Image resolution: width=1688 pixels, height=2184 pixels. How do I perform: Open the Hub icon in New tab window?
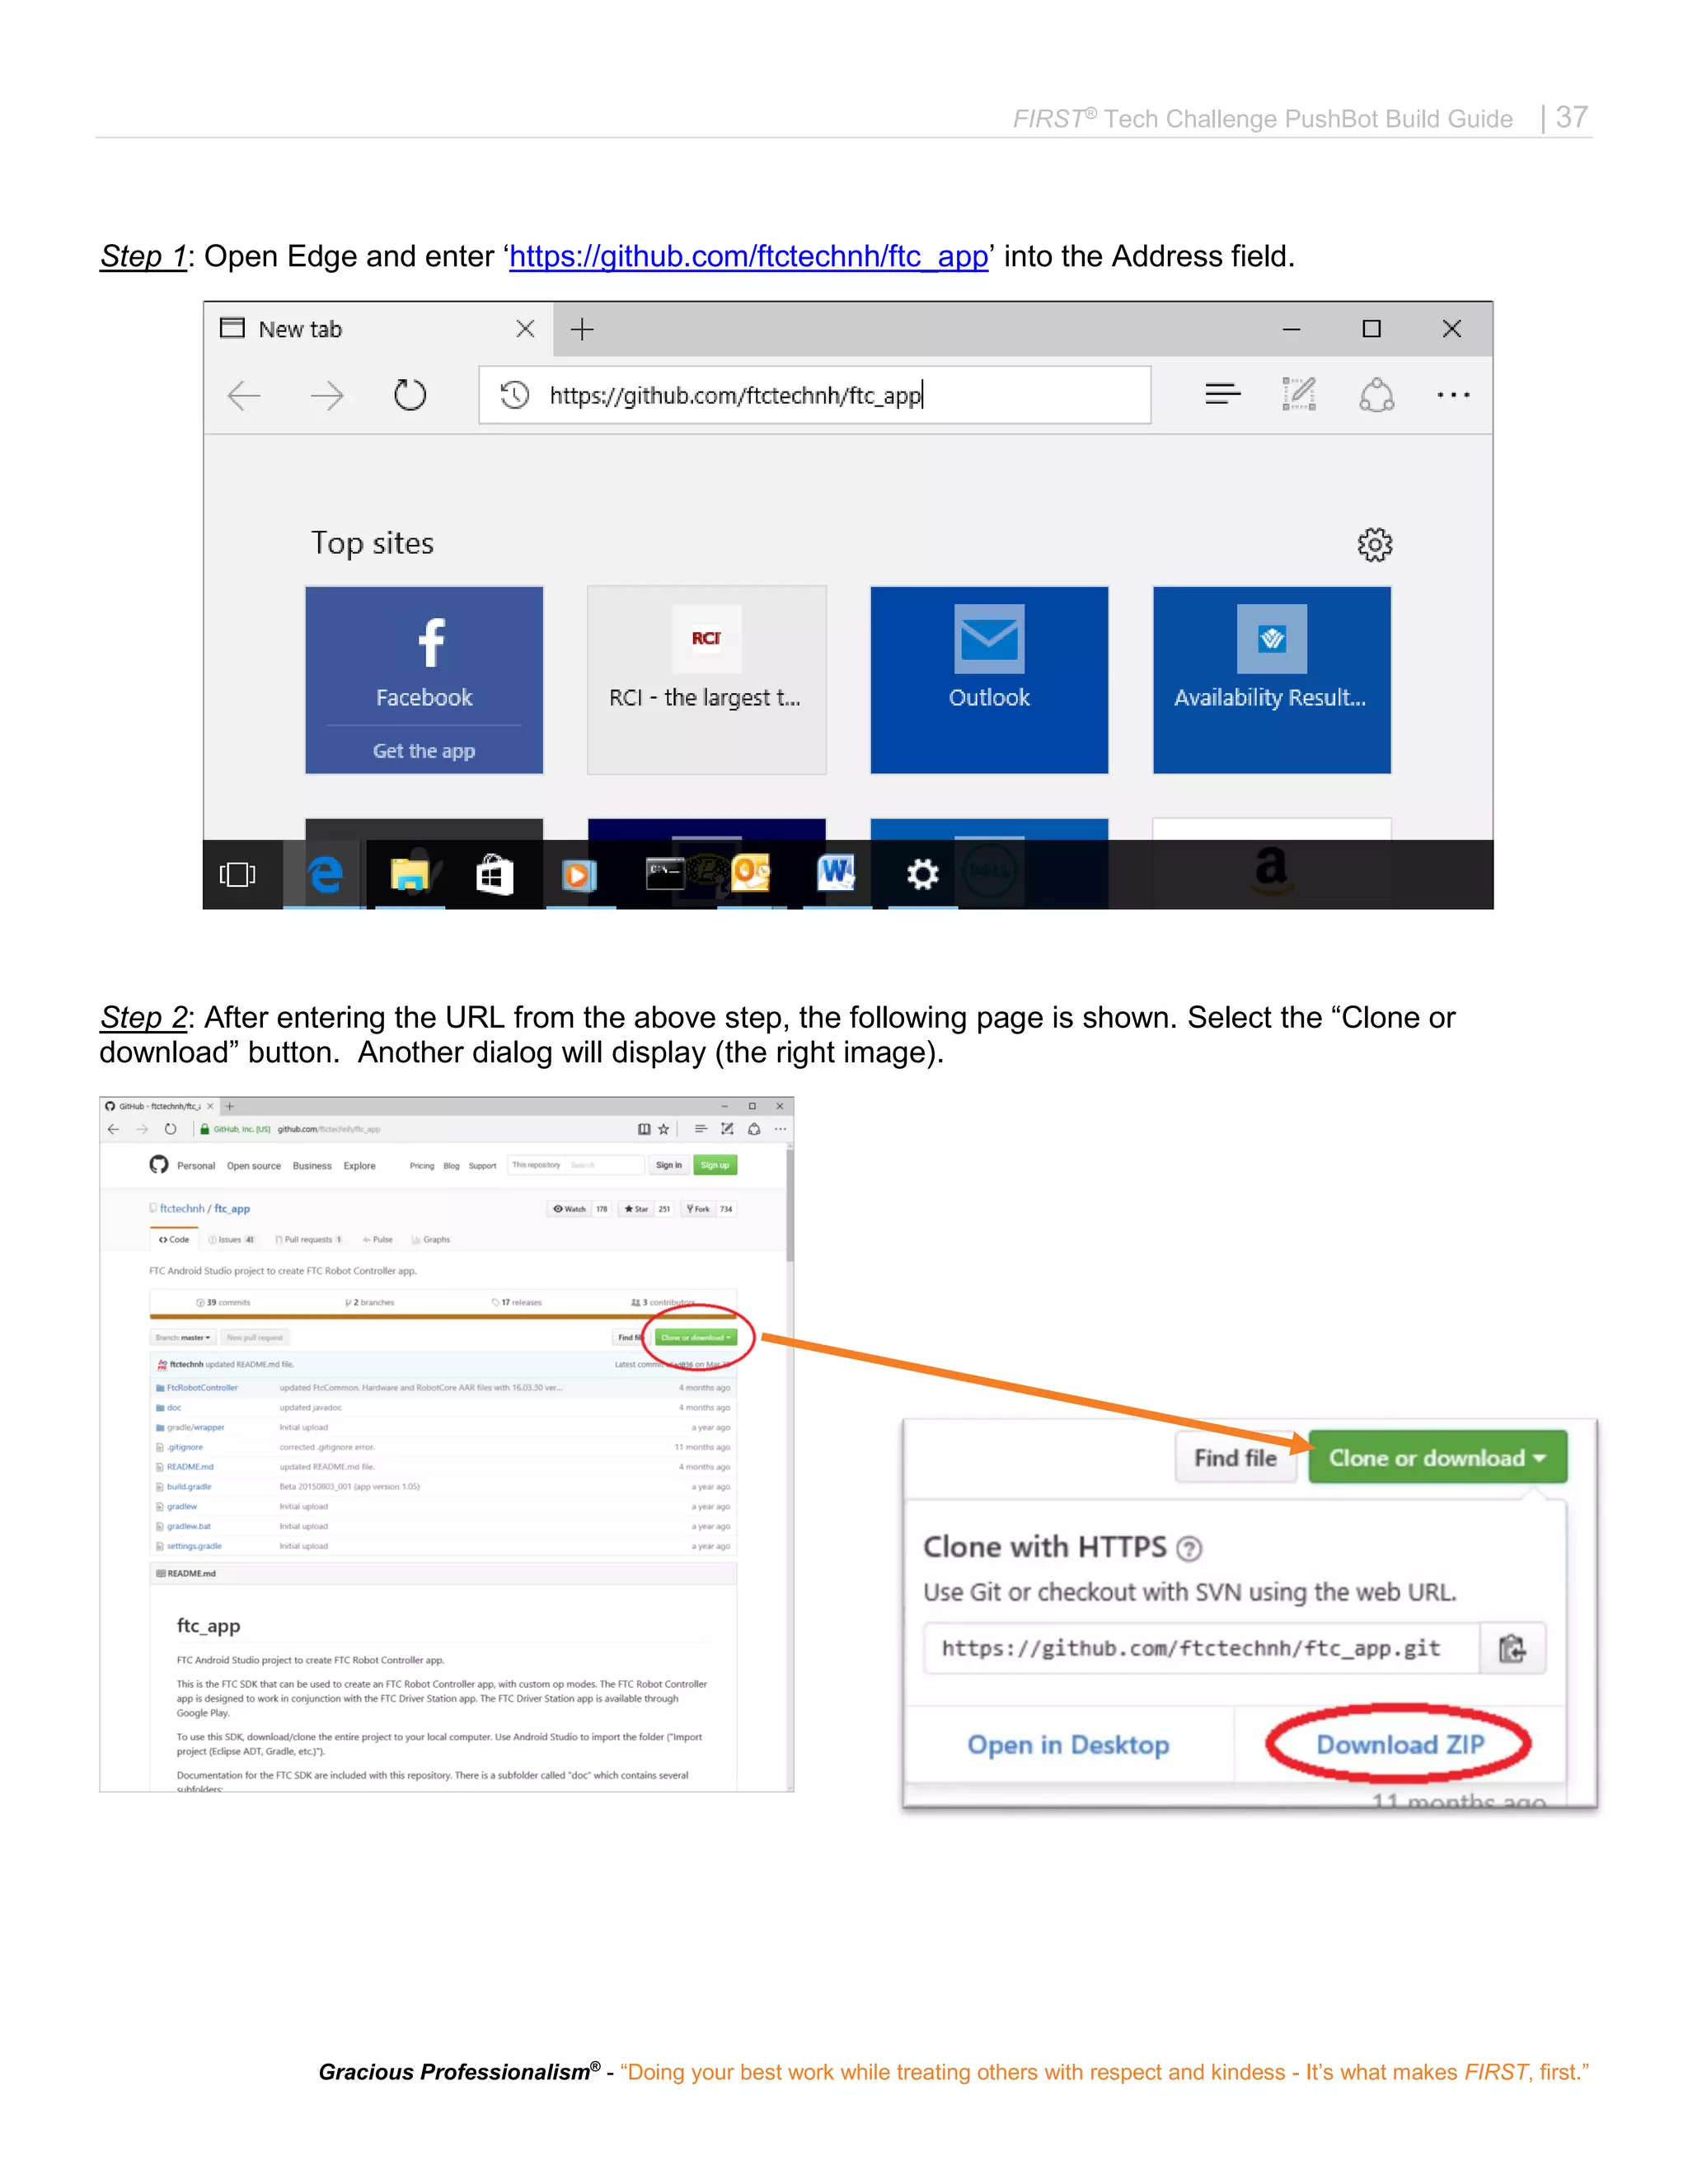1222,394
